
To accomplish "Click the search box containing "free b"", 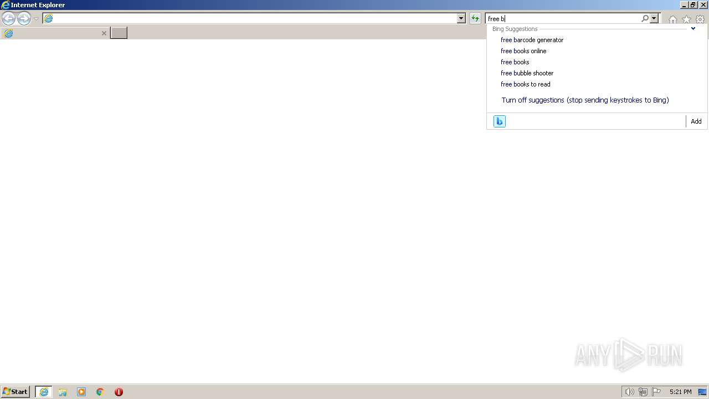I will pos(562,18).
